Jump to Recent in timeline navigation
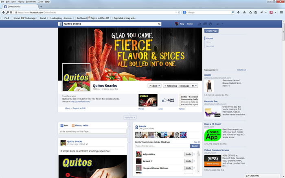The width and height of the screenshot is (285, 178). [x=210, y=39]
